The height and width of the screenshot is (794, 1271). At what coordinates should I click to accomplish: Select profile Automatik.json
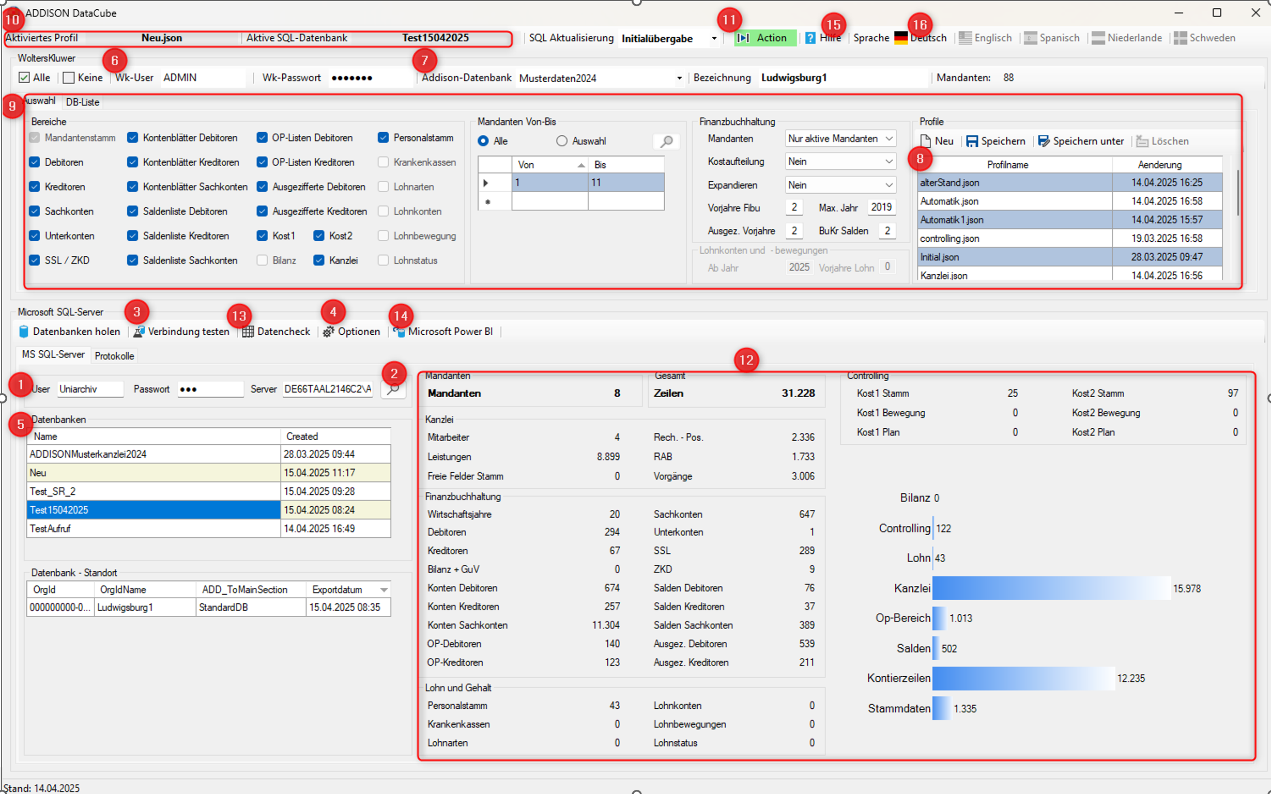(1070, 201)
